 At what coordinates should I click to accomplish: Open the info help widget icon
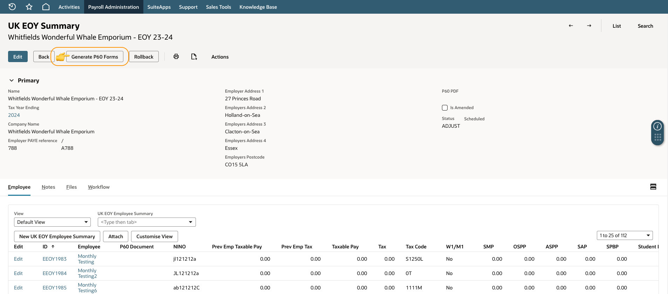[x=657, y=126]
